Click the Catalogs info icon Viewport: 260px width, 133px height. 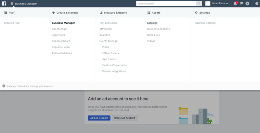click(4, 86)
